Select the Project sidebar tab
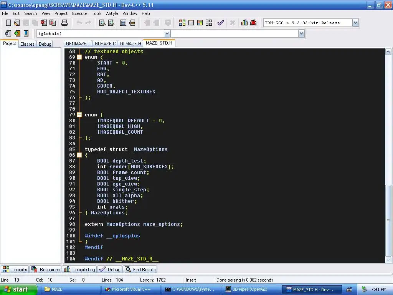The height and width of the screenshot is (295, 393). [9, 43]
